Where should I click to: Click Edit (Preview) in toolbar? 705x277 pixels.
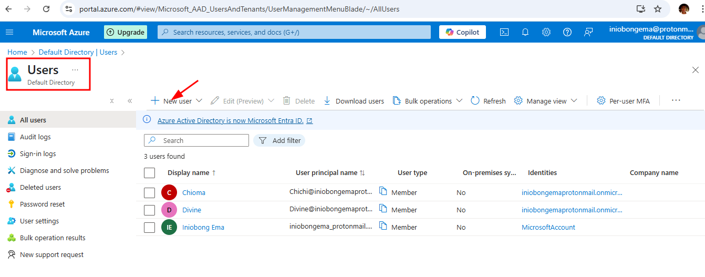pyautogui.click(x=237, y=101)
